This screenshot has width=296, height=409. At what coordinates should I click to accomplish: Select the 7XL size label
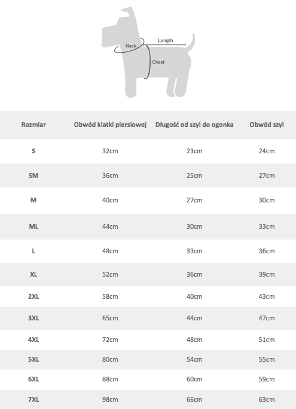(x=33, y=399)
